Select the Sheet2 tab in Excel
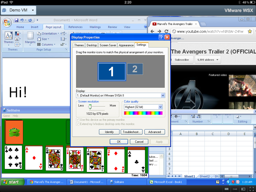This screenshot has height=192, width=256. (x=204, y=176)
